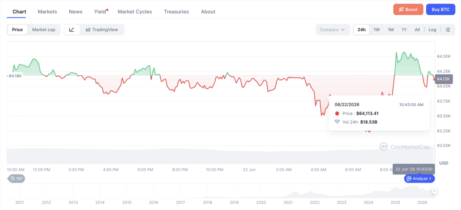Choose the All time range
461x210 pixels.
tap(417, 30)
